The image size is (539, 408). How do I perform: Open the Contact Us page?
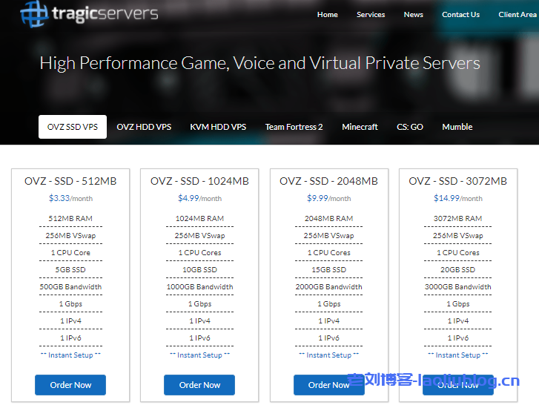coord(460,15)
